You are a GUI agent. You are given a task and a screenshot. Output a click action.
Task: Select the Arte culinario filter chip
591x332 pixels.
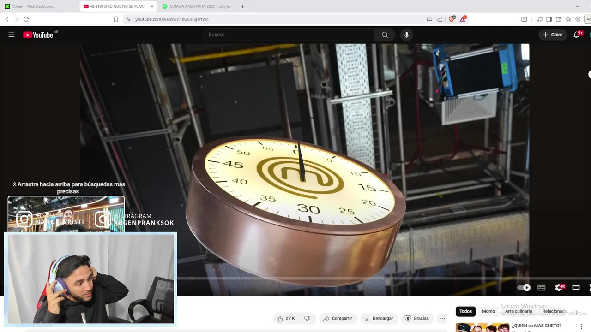[x=519, y=311]
